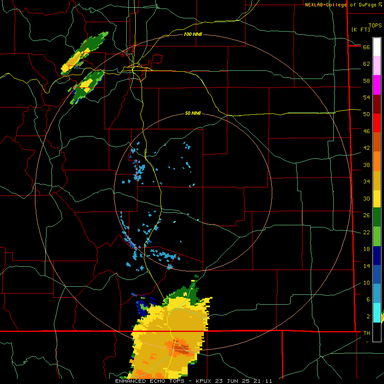This screenshot has width=384, height=384.
Task: Pick the dark orange legend swatch
Action: [377, 142]
